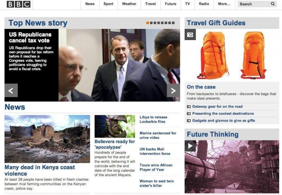Click gallery icon beside Getaway gear link
This screenshot has width=282, height=195.
pyautogui.click(x=189, y=107)
